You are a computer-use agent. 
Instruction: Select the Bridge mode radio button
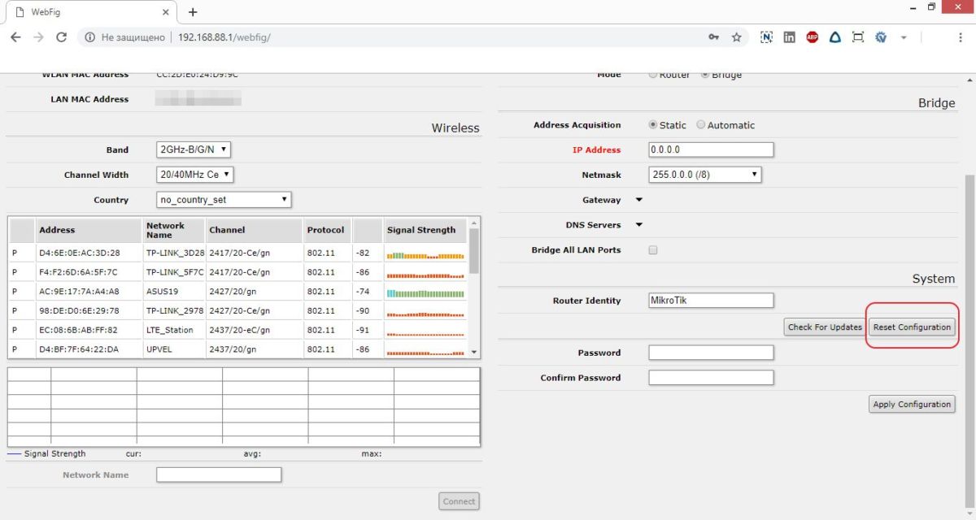point(704,75)
